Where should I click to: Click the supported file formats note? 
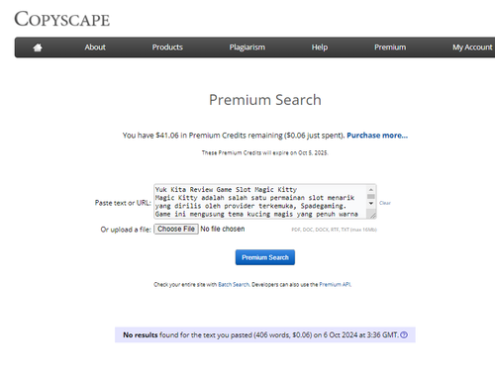[334, 230]
